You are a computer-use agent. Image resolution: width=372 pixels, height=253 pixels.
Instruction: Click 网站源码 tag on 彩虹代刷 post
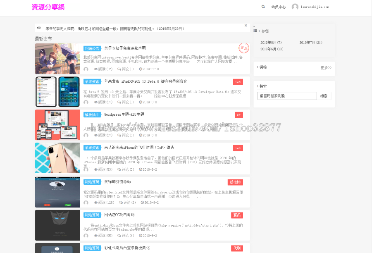[92, 248]
